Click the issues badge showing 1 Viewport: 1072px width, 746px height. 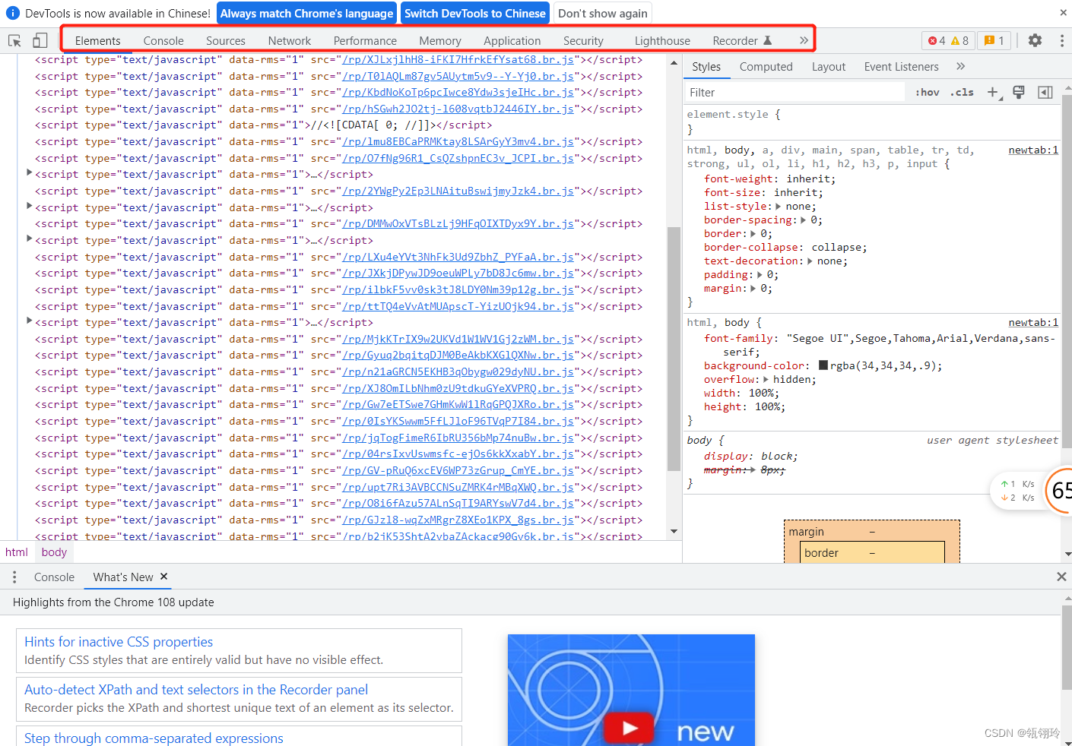point(994,41)
